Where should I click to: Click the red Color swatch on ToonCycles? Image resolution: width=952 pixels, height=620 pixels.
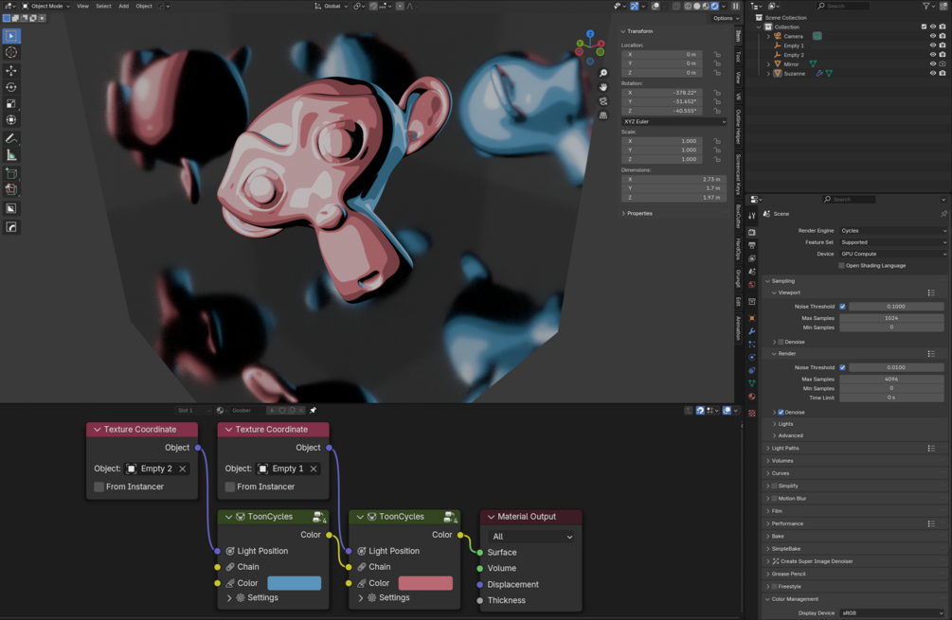425,583
